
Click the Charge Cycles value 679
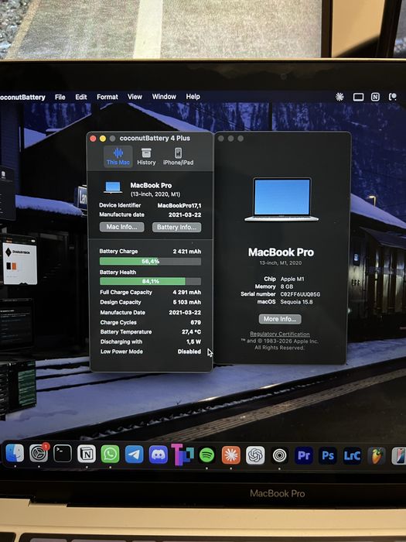[x=196, y=323]
